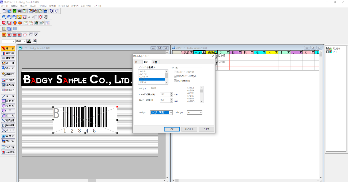Image resolution: width=348 pixels, height=182 pixels.
Task: Click the printer icon in the toolbar
Action: 19,11
